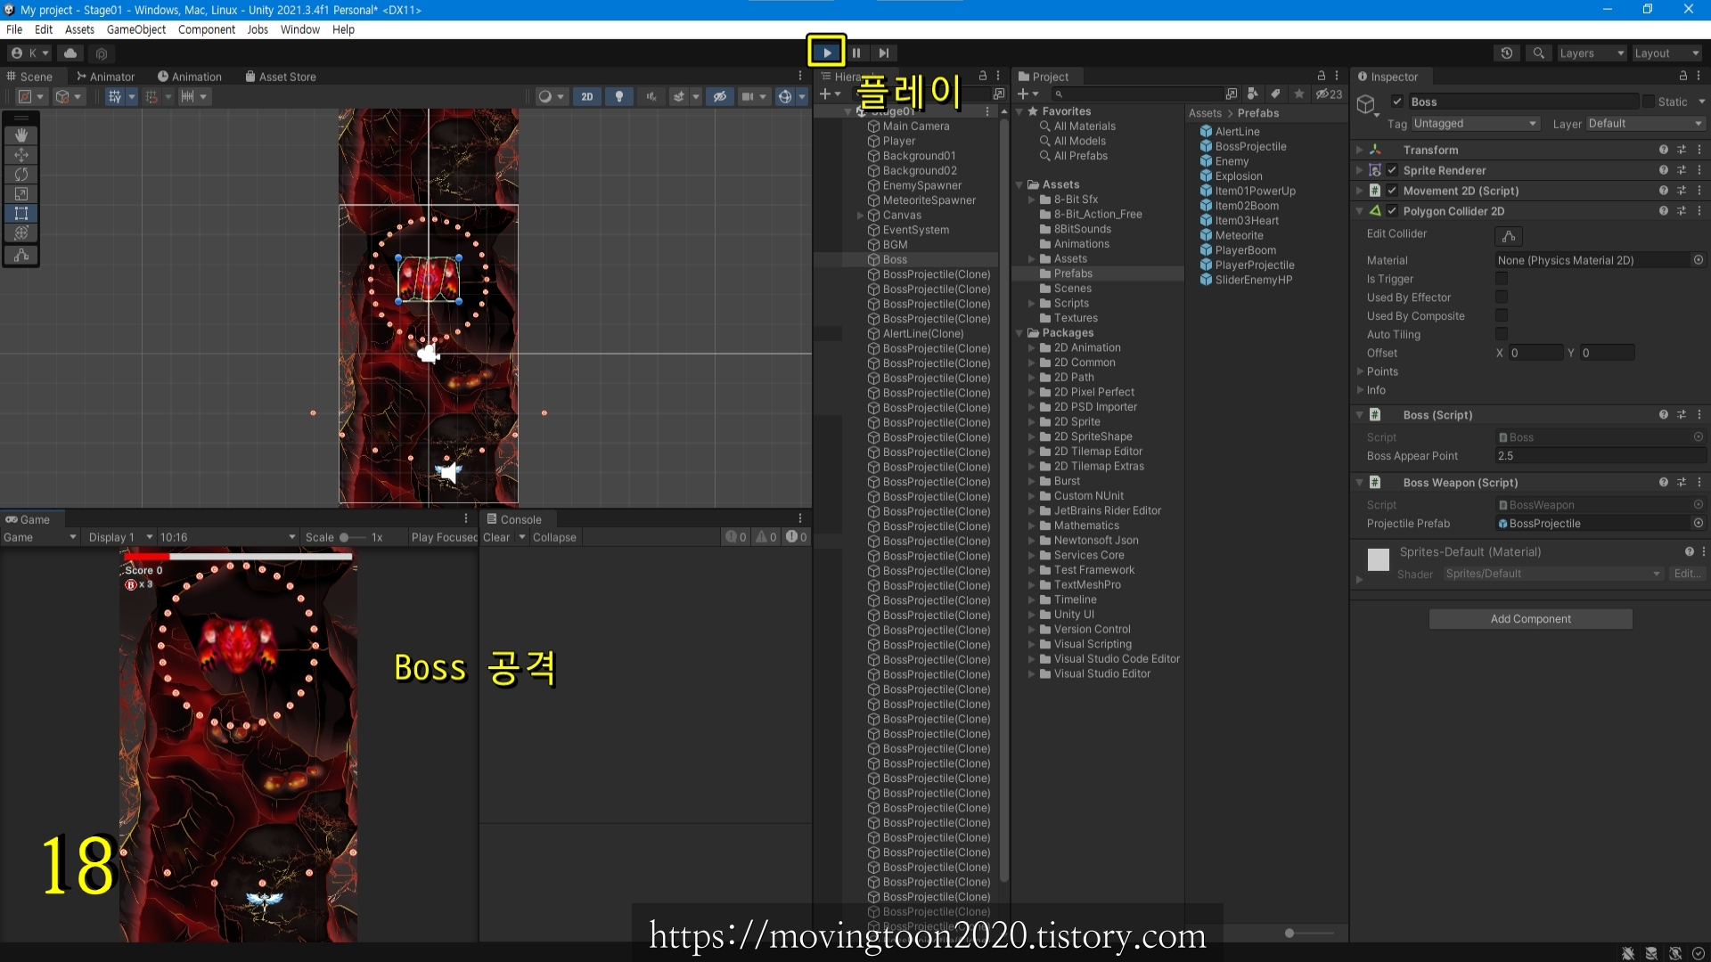
Task: Enable the Is Trigger checkbox
Action: pyautogui.click(x=1502, y=279)
